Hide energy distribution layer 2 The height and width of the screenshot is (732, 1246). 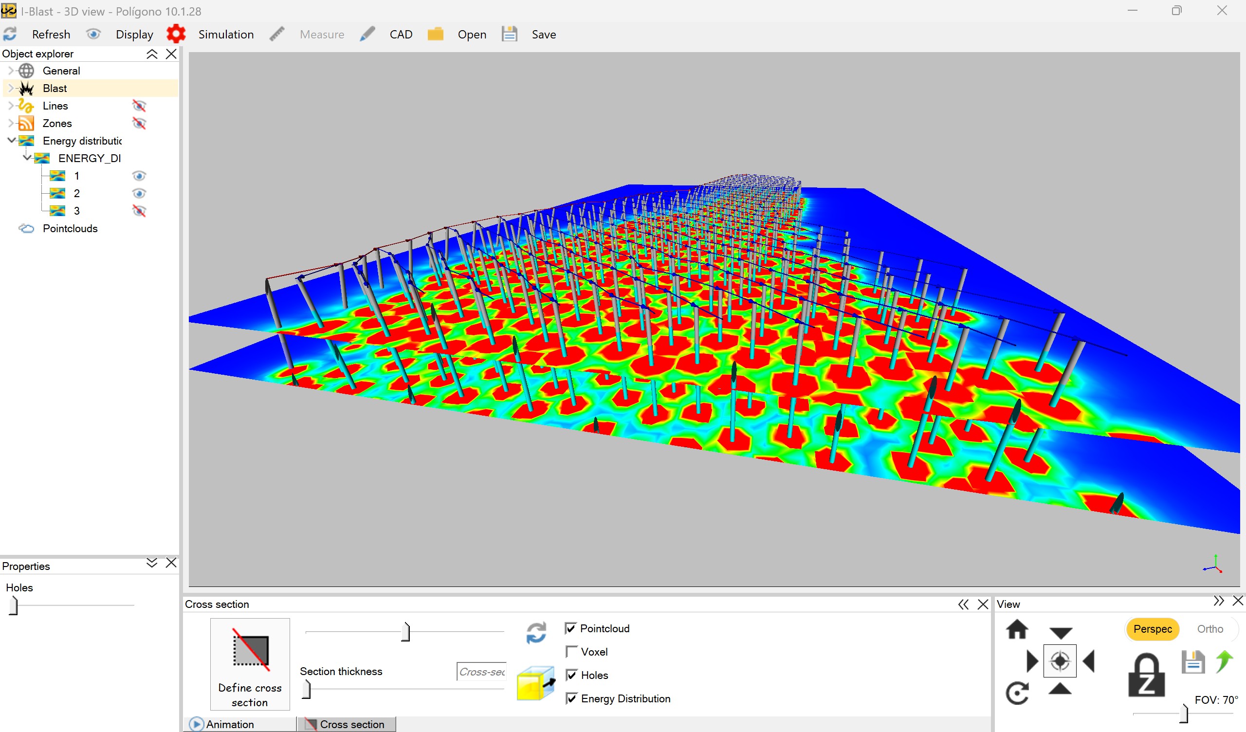(x=139, y=193)
